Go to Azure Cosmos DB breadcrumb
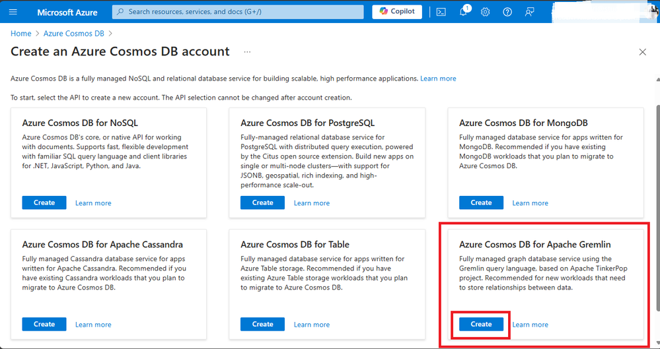The height and width of the screenshot is (349, 660). (x=73, y=34)
